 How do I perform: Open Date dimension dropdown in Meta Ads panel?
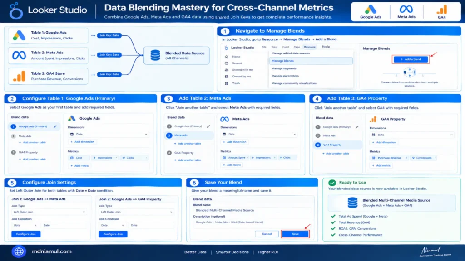tap(259, 134)
